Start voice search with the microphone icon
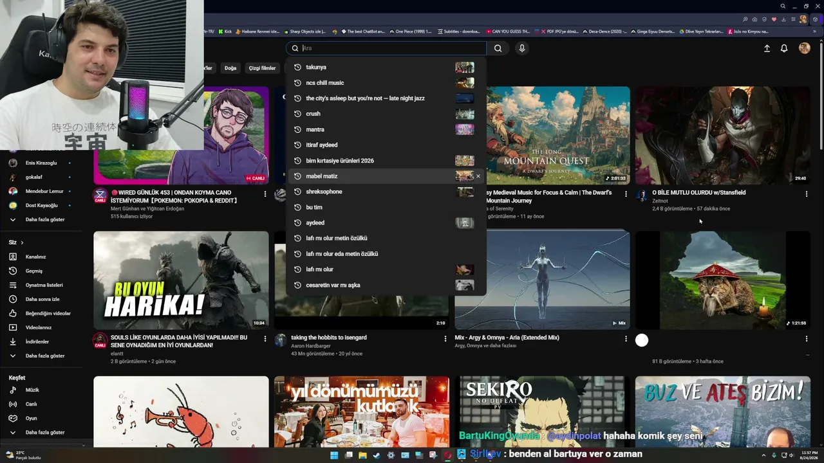Viewport: 824px width, 463px height. 522,48
